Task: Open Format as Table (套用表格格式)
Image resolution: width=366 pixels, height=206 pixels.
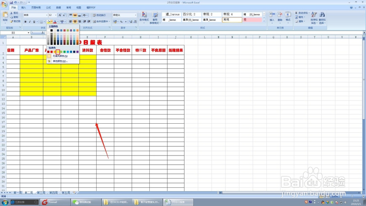Action: pyautogui.click(x=154, y=18)
